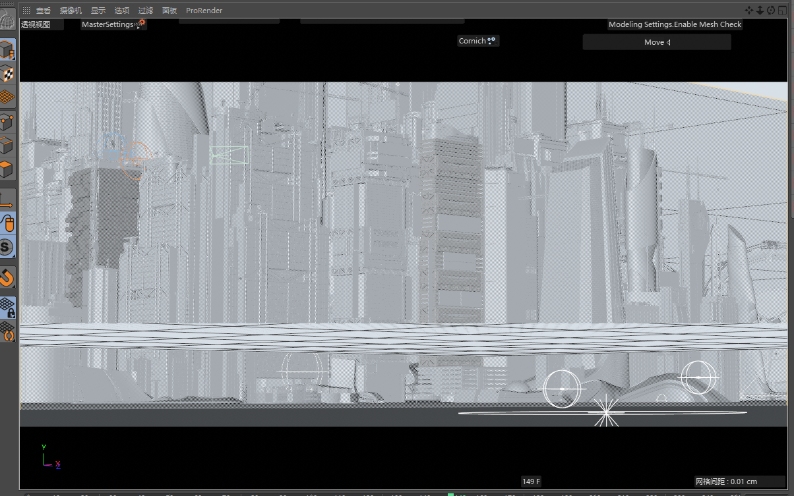Toggle Modeling Settings Enable Mesh Check
The image size is (794, 496).
click(675, 24)
